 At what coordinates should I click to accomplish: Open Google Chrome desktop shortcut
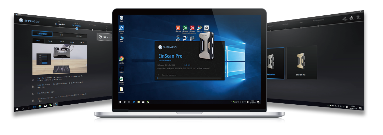tap(122, 60)
